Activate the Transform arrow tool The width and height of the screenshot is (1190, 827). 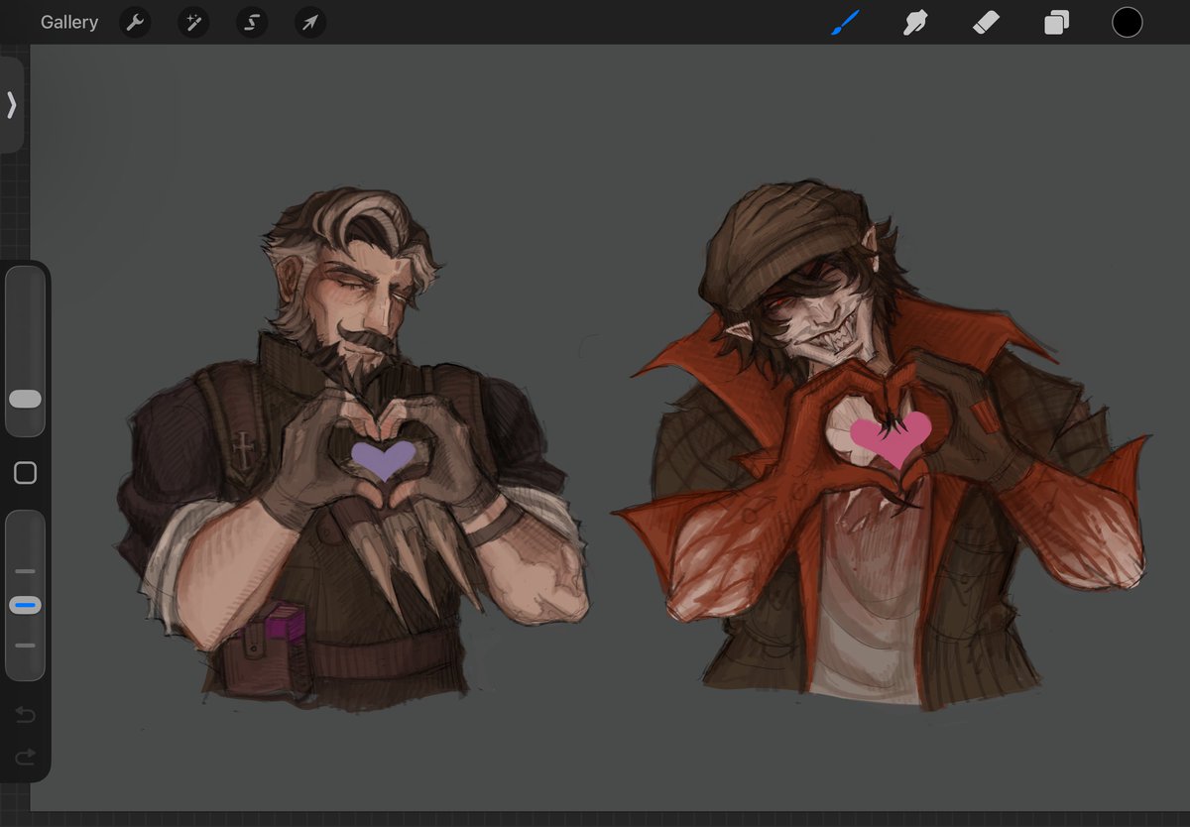310,22
